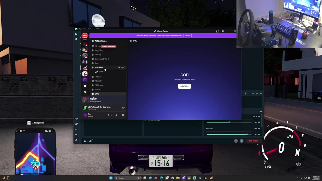Adjust the -20.0 dB source volume slider
Image resolution: width=322 pixels, height=181 pixels.
[x=229, y=122]
